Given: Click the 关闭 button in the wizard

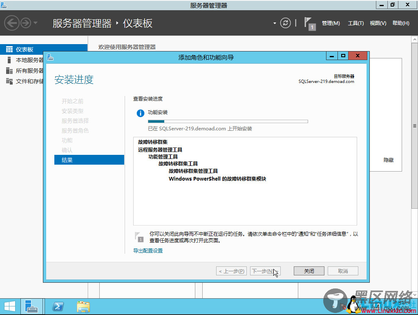Looking at the screenshot, I should coord(309,271).
